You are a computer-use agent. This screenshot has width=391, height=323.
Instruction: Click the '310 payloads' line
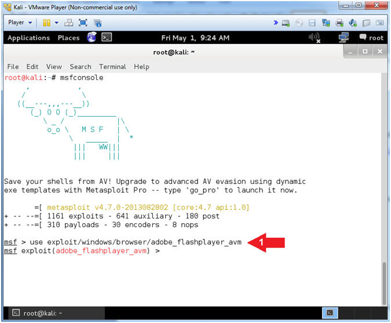coord(101,225)
